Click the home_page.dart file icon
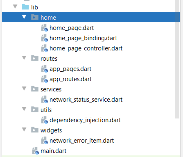183x157 pixels. (45, 28)
